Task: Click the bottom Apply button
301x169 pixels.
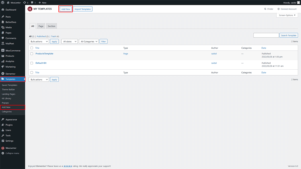Action: [x=54, y=79]
